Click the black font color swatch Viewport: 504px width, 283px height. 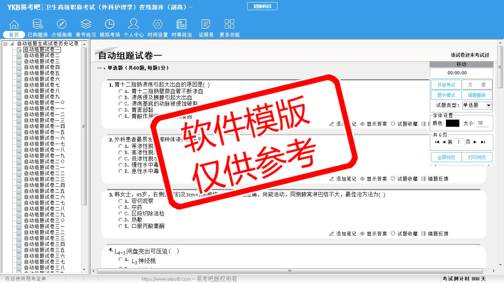pos(452,123)
